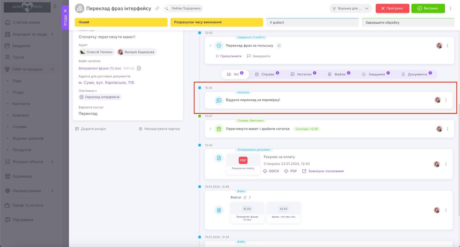Switch to Усі timeline tab
This screenshot has height=247, width=460.
tap(235, 74)
